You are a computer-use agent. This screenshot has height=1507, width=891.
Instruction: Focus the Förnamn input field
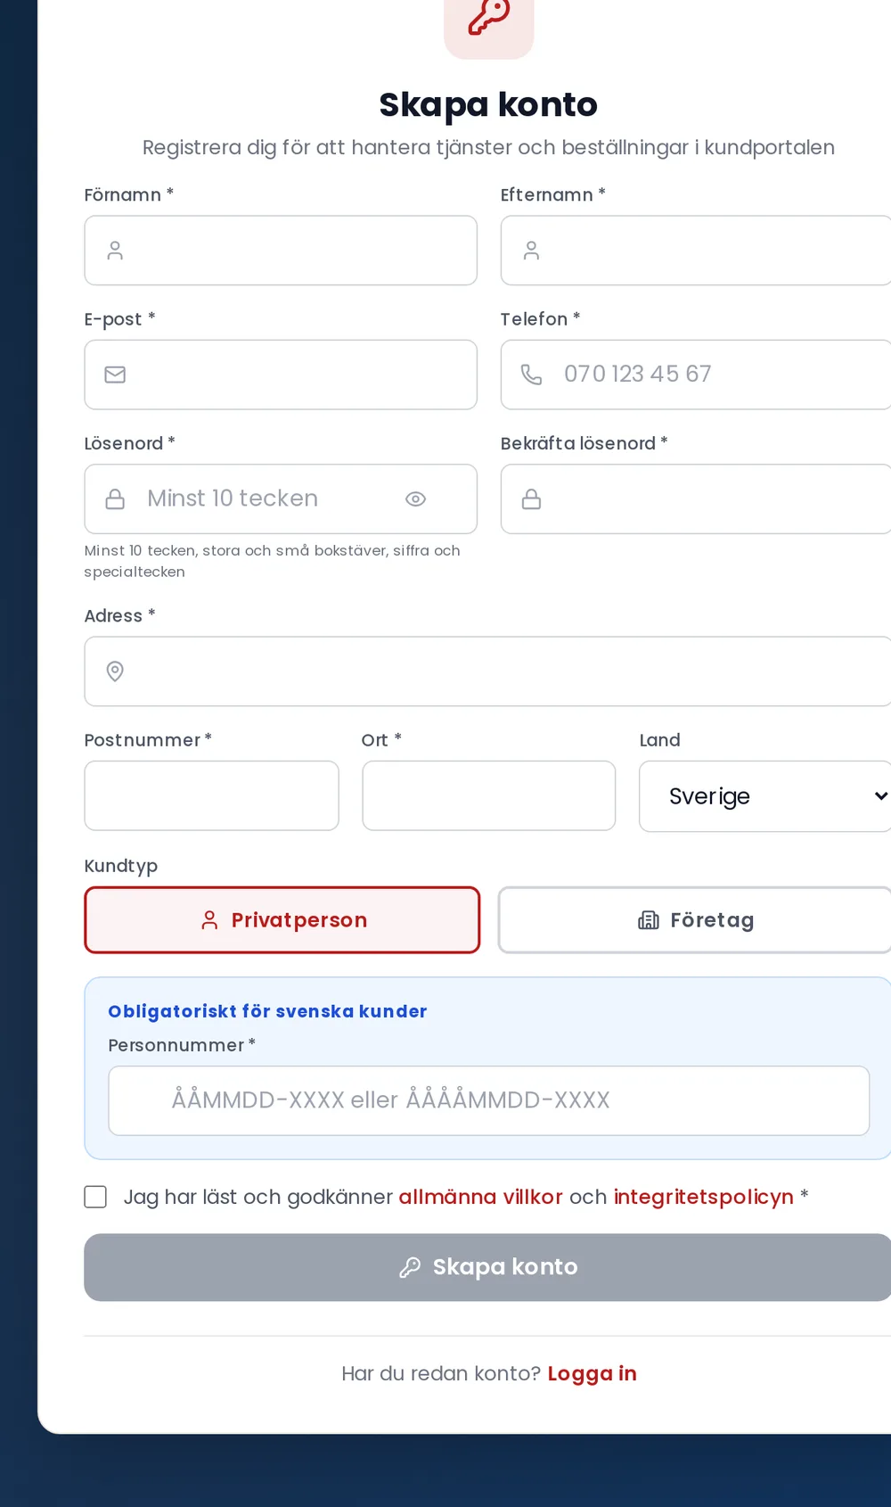pyautogui.click(x=281, y=251)
